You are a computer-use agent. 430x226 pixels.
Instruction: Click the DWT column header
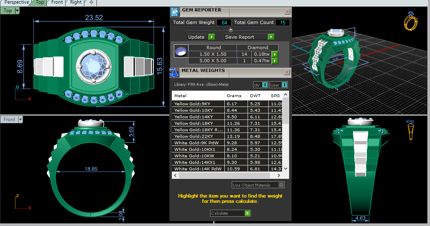click(x=258, y=96)
